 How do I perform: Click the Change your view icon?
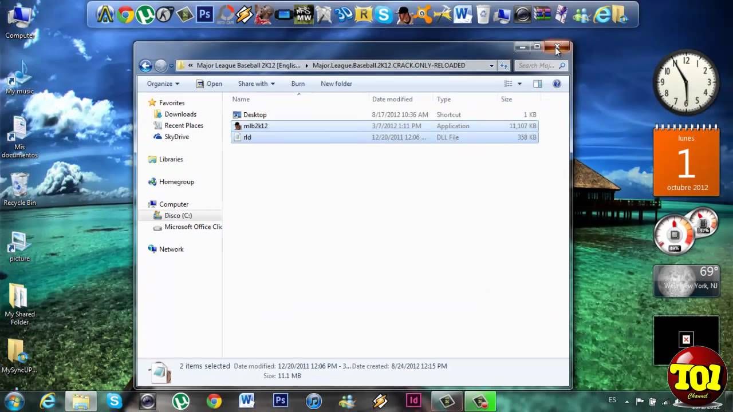[x=508, y=84]
